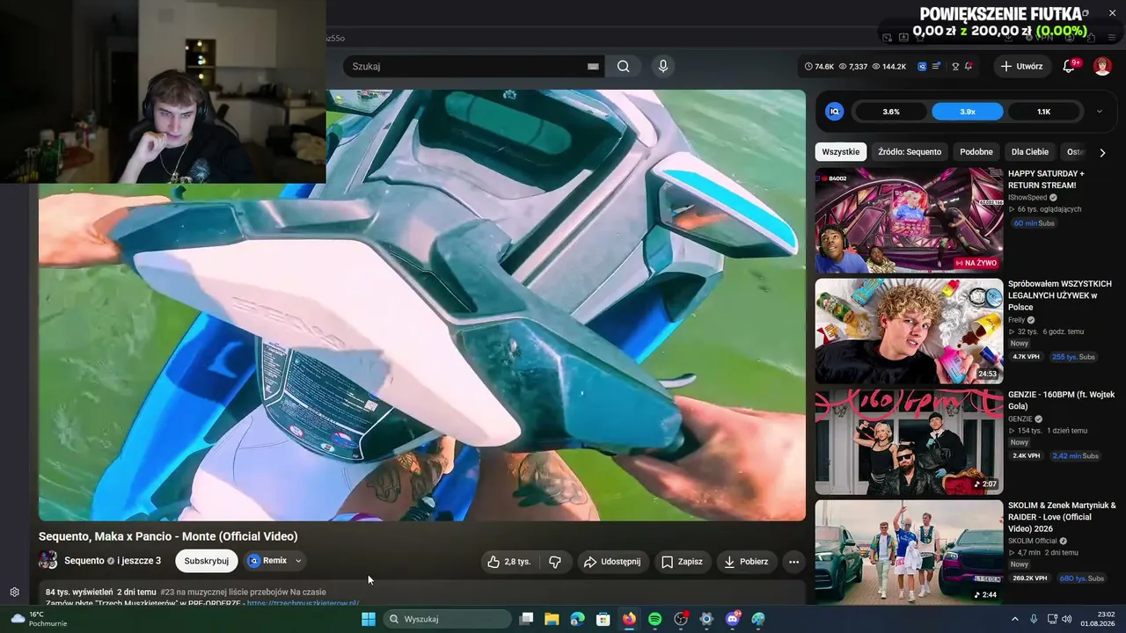Click the taskbar clock showing 23:02
This screenshot has height=633, width=1126.
coord(1097,619)
